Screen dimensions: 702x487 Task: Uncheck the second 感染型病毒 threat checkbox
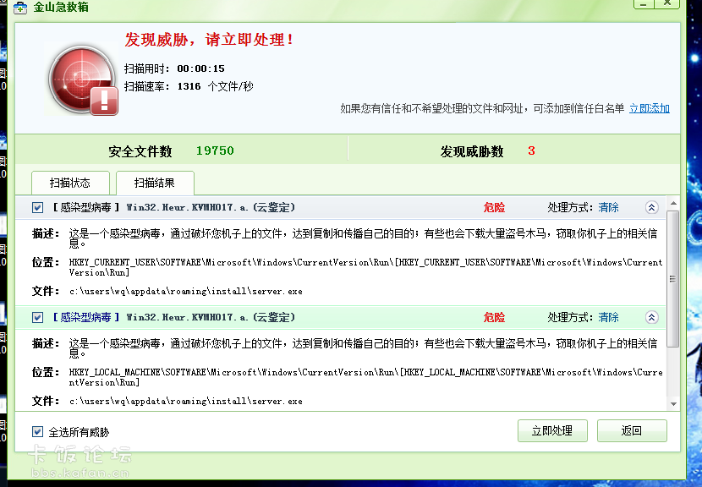(x=37, y=318)
